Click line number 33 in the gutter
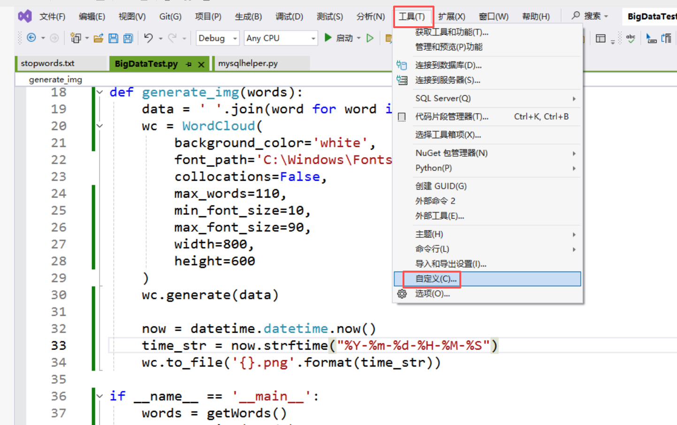This screenshot has width=677, height=425. (x=59, y=346)
